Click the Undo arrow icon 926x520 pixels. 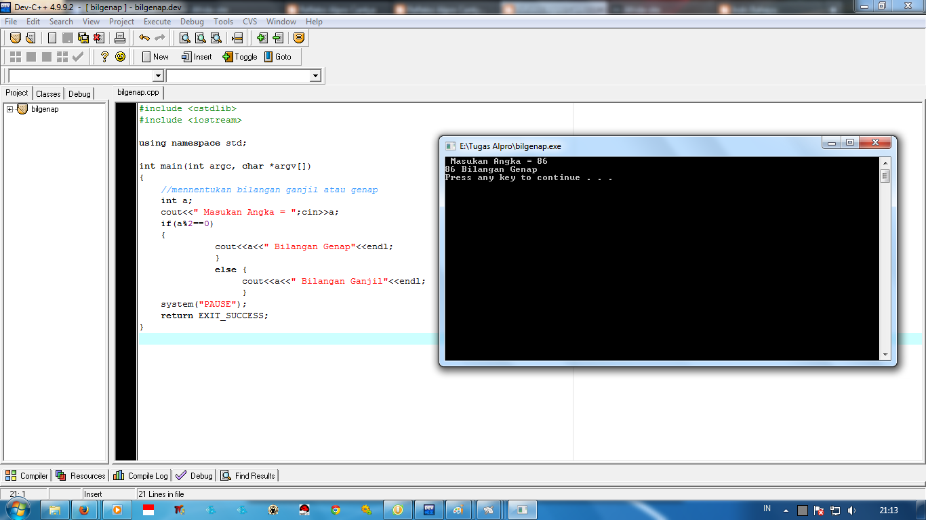point(144,38)
